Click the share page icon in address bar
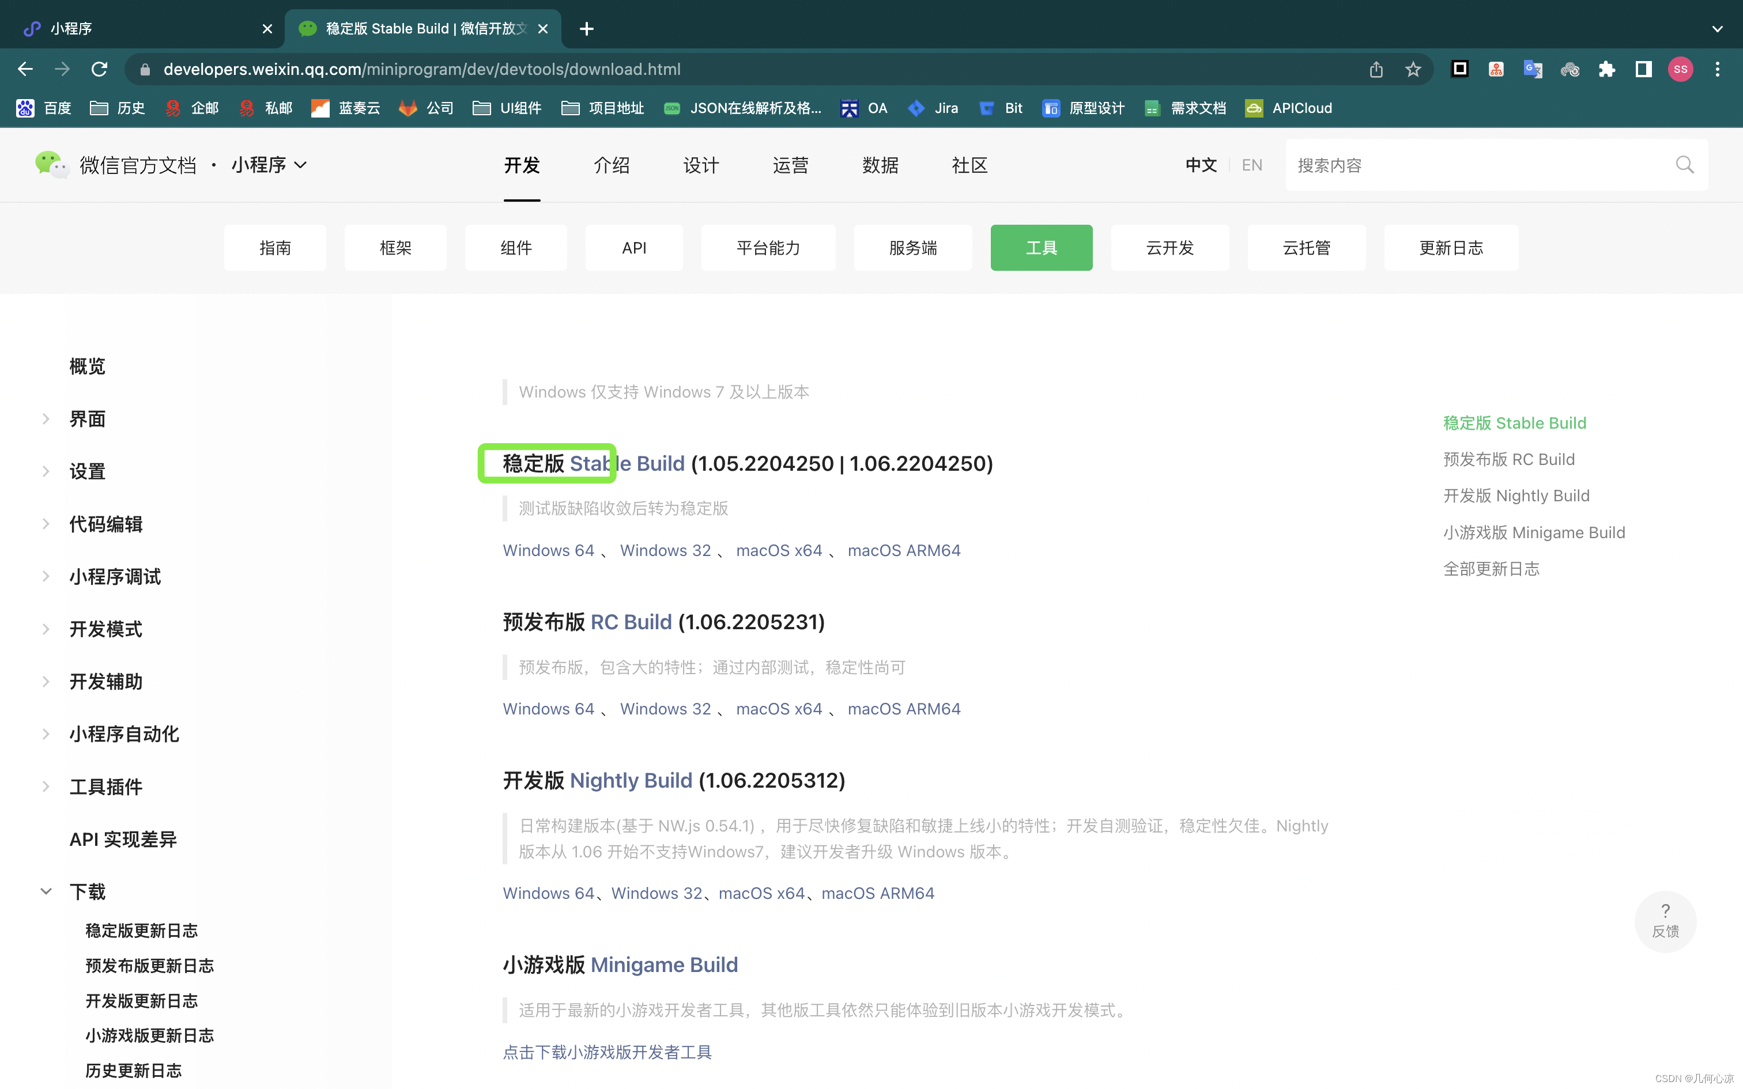Image resolution: width=1743 pixels, height=1089 pixels. pyautogui.click(x=1376, y=69)
